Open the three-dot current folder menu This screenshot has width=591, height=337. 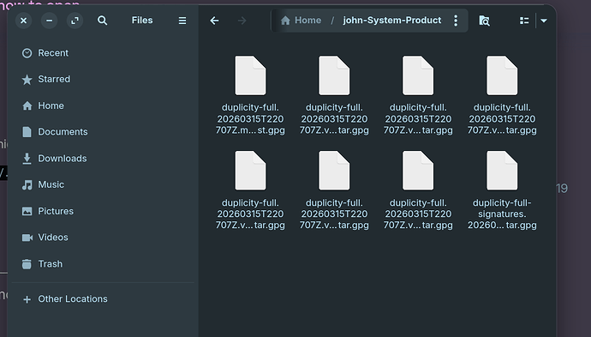456,21
